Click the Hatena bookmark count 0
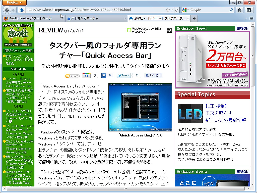Image resolution: width=257 pixels, height=193 pixels. pyautogui.click(x=110, y=75)
